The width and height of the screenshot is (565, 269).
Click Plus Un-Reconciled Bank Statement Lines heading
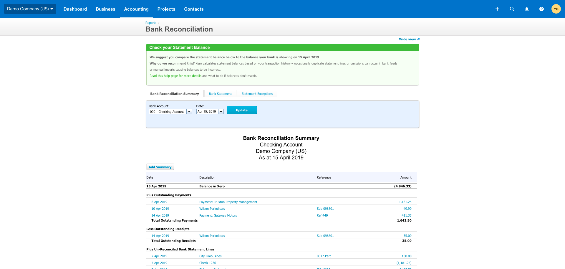point(180,249)
